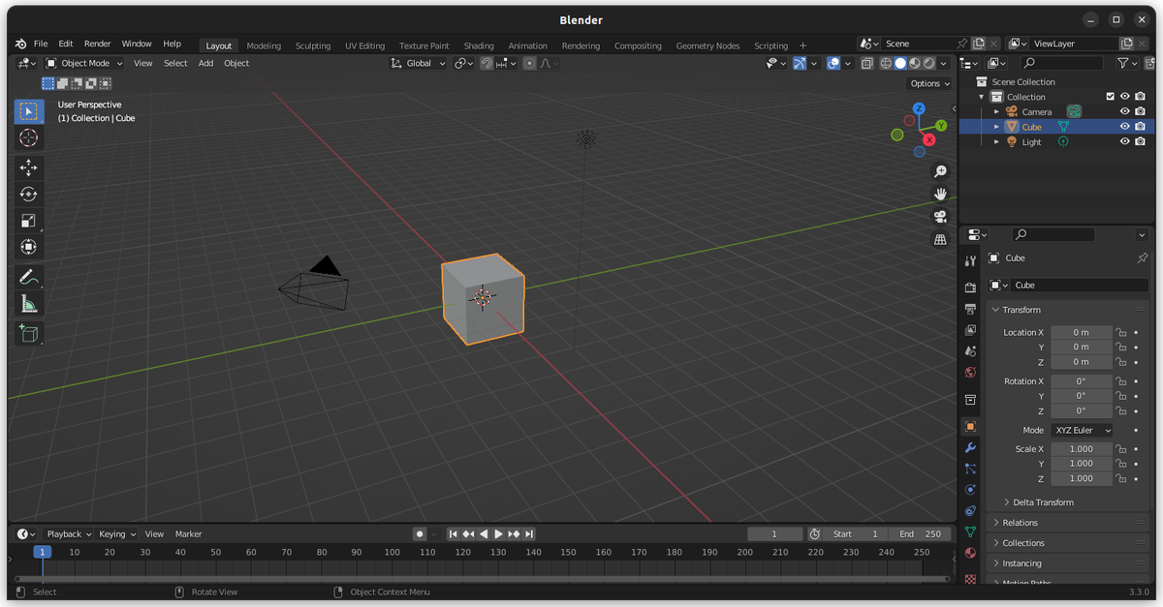Image resolution: width=1163 pixels, height=607 pixels.
Task: Switch to wireframe viewport shading
Action: pos(886,63)
